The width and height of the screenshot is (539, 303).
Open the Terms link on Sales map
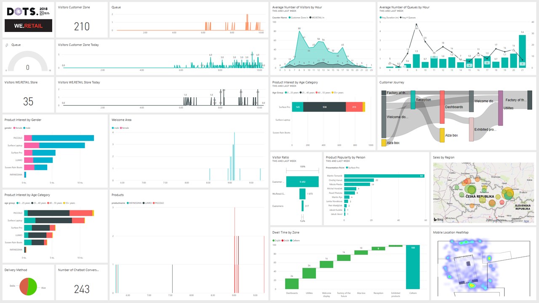click(x=526, y=221)
